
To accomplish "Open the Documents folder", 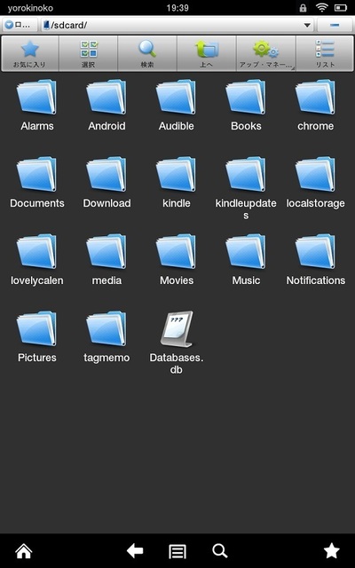I will click(x=37, y=183).
